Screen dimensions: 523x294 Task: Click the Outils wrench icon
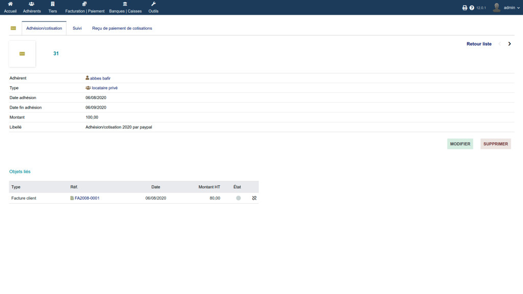[x=153, y=4]
